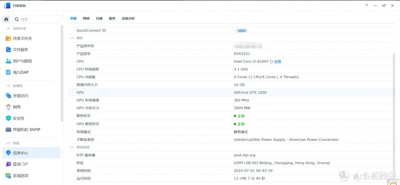
Task: Switch to the Network (网络) tab
Action: point(86,18)
